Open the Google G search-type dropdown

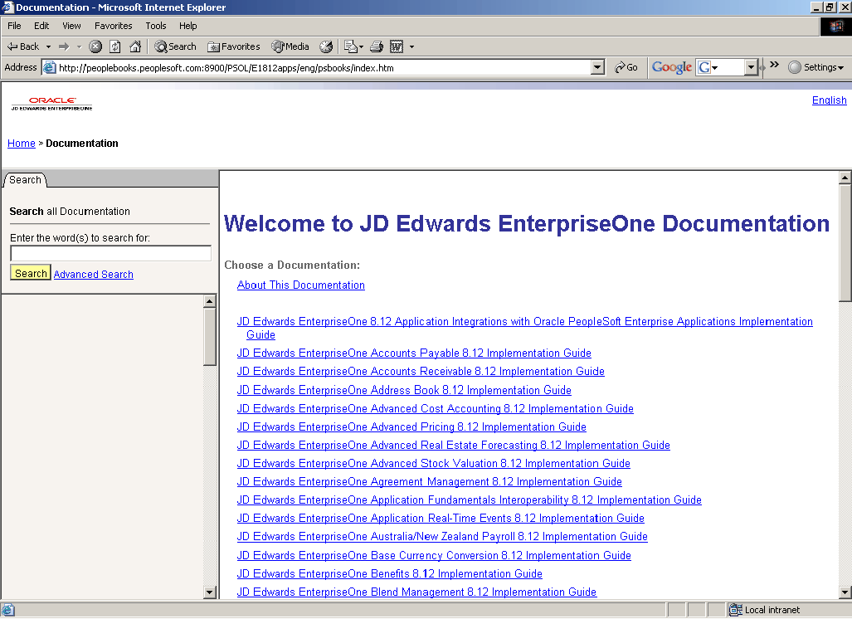click(x=714, y=67)
